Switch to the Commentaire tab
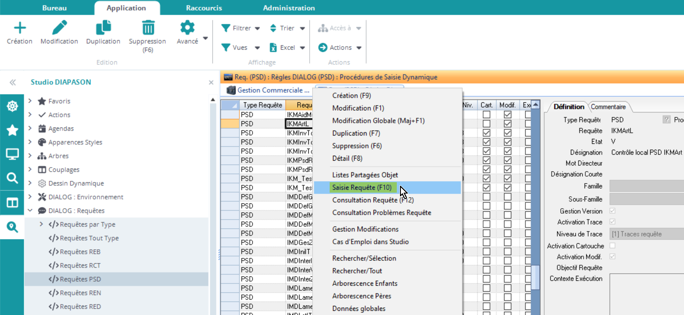Viewport: 684px width, 315px height. click(608, 107)
